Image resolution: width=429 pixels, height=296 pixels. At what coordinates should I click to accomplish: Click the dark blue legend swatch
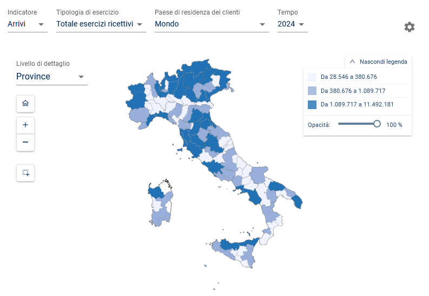point(312,104)
